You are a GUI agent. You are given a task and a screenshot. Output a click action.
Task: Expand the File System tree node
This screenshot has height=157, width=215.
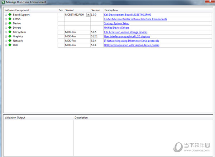(x=6, y=32)
